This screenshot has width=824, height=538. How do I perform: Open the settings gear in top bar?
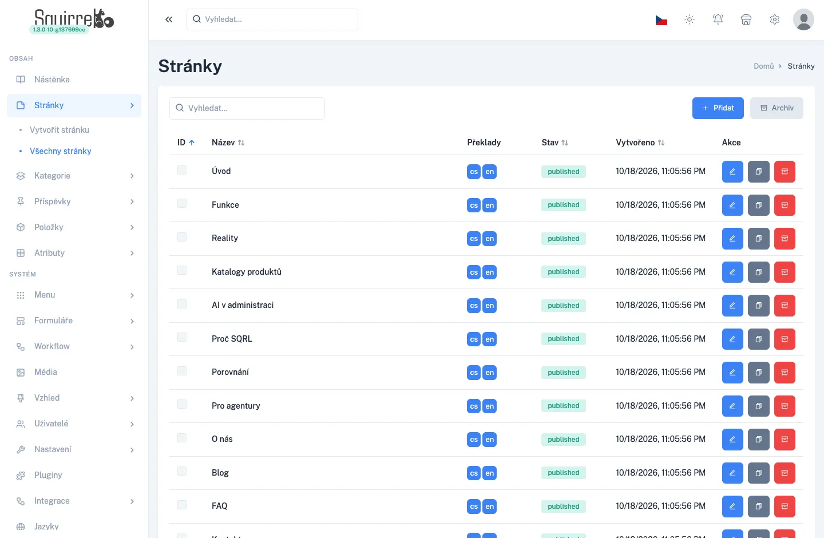775,19
